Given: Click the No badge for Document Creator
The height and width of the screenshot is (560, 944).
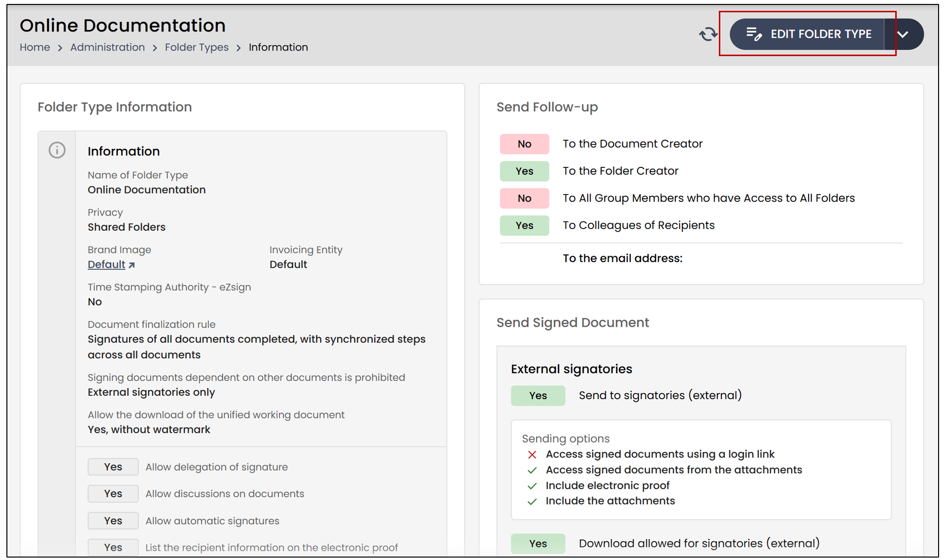Looking at the screenshot, I should (x=524, y=144).
